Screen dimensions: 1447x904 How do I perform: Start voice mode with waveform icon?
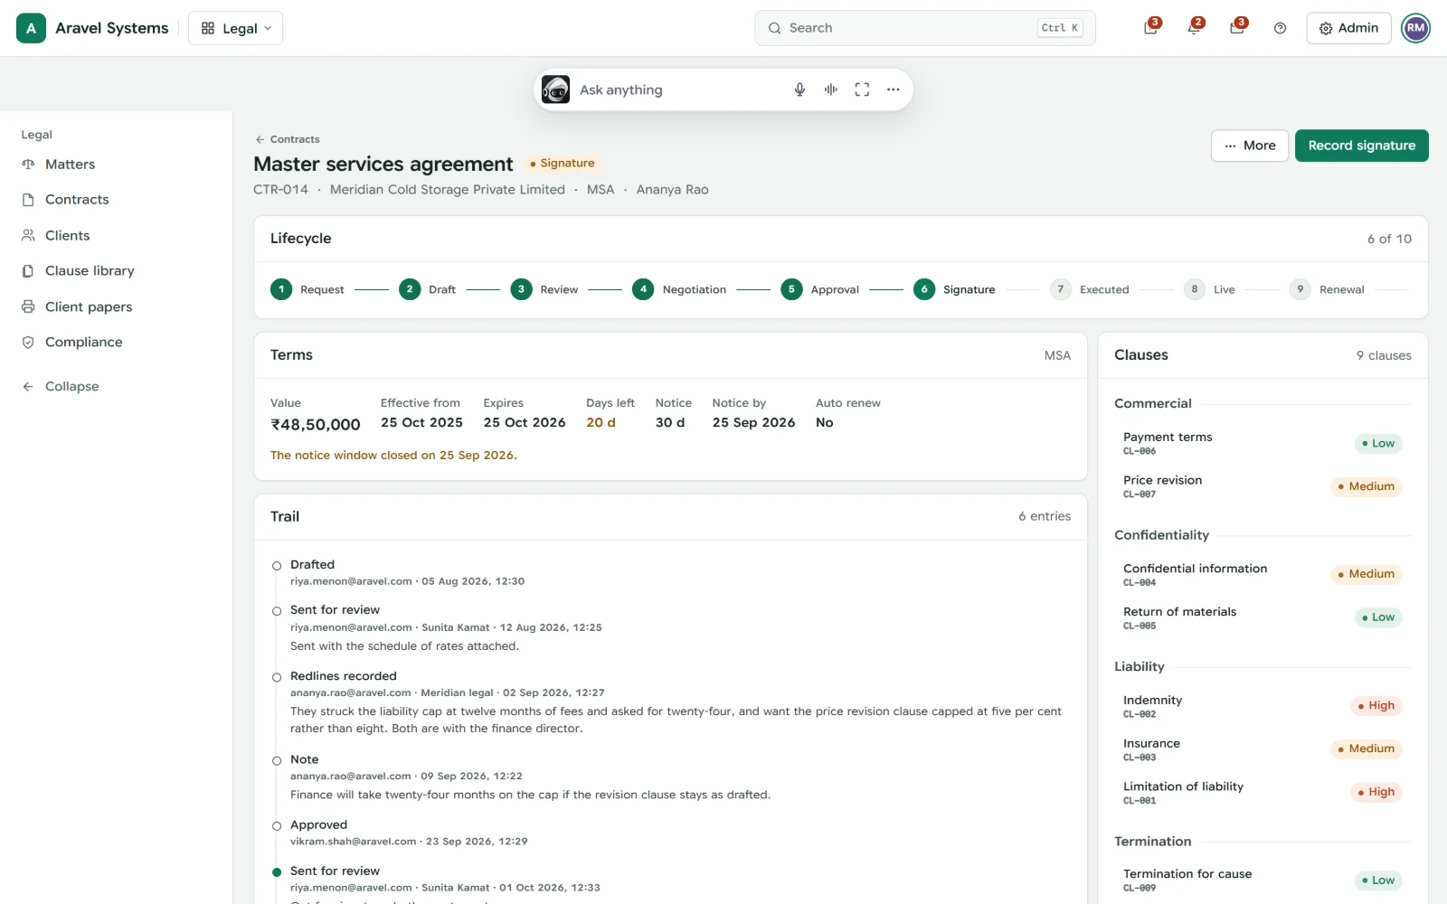point(830,89)
